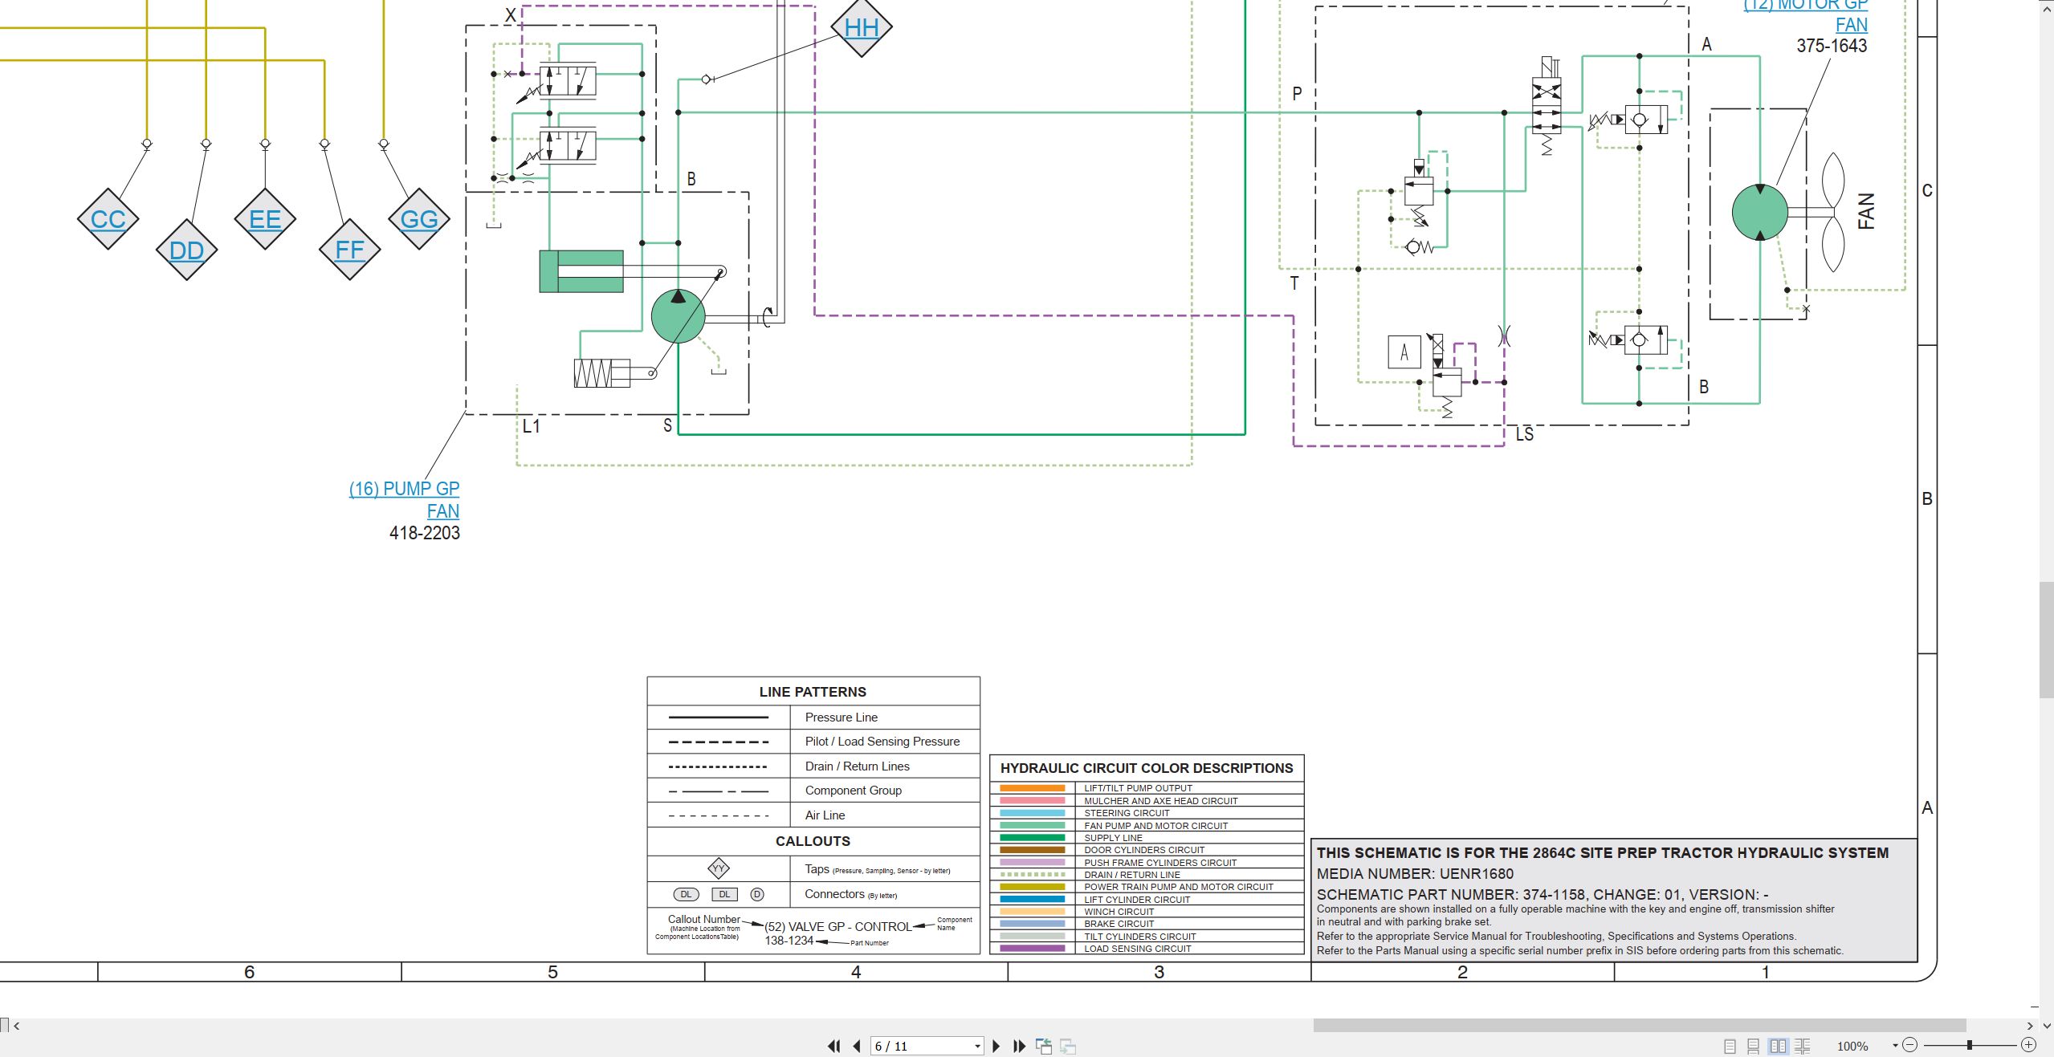
Task: Click the Air Line legend row
Action: pos(813,815)
